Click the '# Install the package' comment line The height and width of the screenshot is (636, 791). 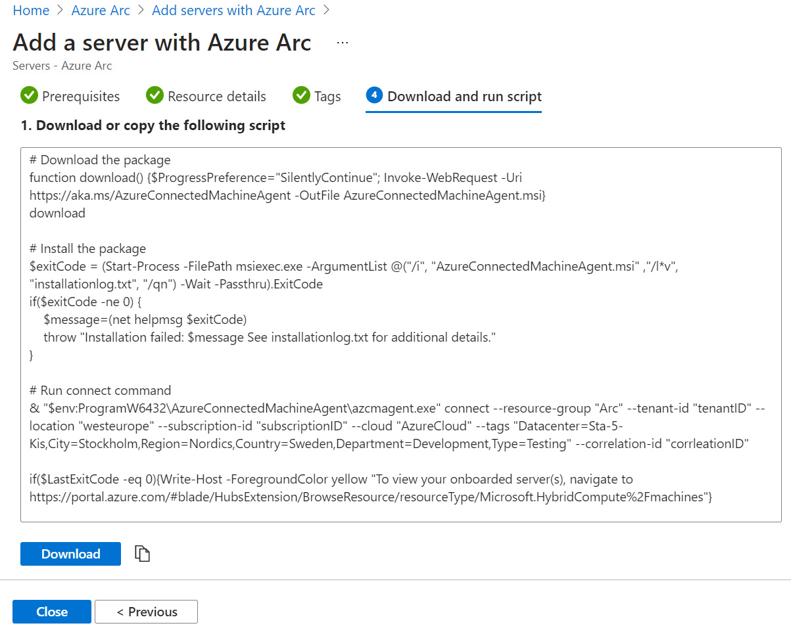[x=87, y=248]
